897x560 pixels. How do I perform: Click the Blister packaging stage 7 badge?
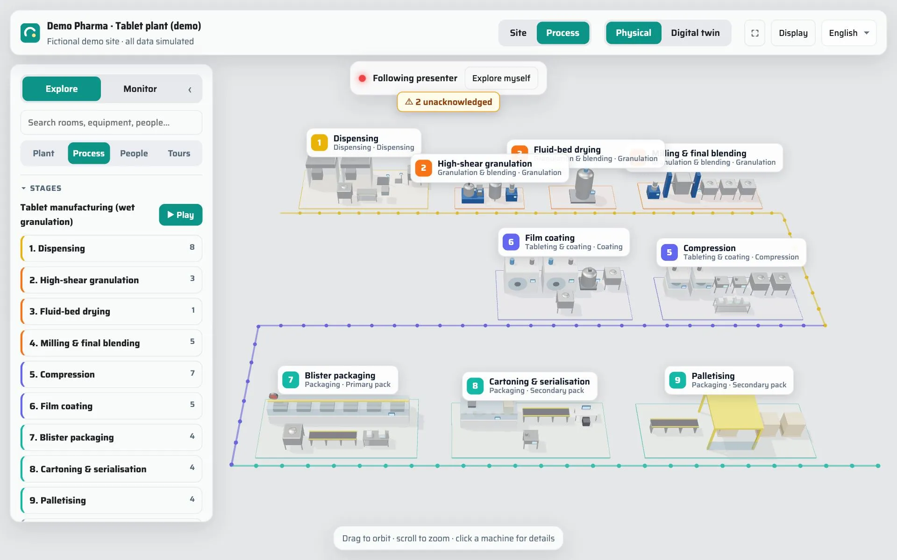point(291,380)
